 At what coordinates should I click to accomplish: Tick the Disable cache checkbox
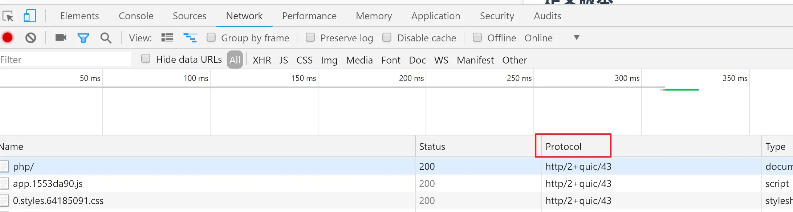387,37
